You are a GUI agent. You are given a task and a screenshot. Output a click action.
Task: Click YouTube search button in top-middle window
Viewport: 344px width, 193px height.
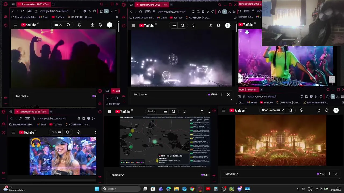pyautogui.click(x=182, y=25)
